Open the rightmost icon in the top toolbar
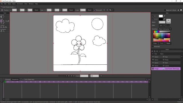The width and height of the screenshot is (183, 103). coord(181,10)
